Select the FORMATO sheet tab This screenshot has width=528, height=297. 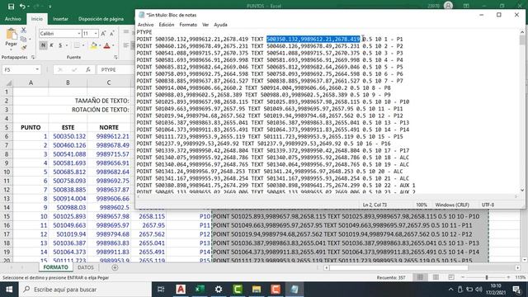(55, 267)
